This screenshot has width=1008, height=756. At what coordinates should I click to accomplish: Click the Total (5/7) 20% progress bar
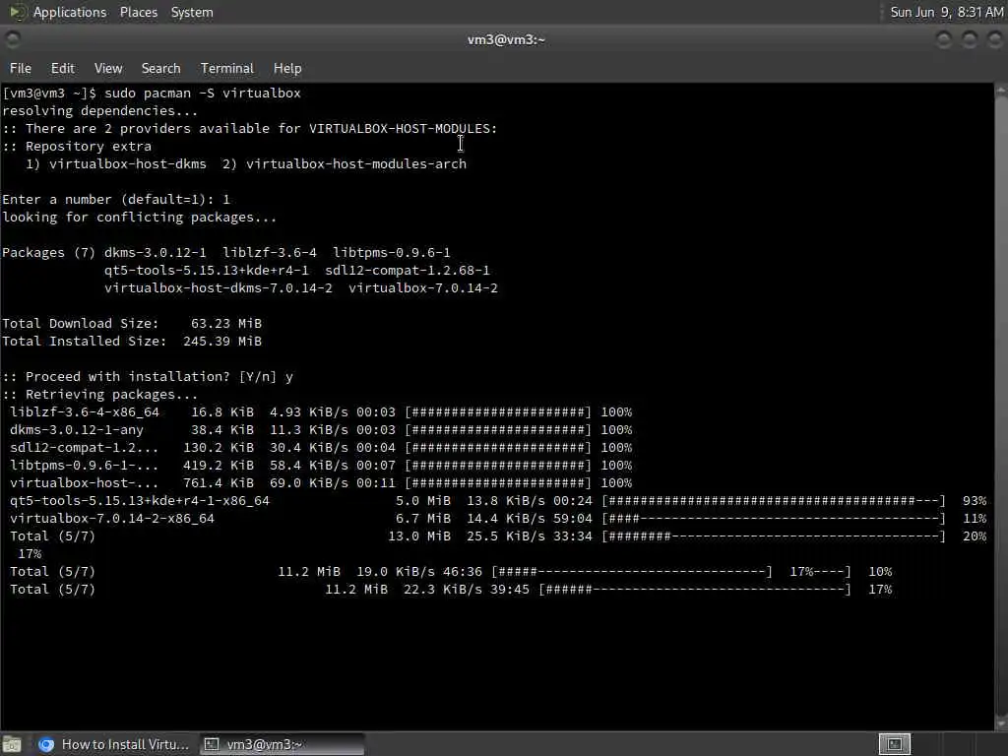[774, 536]
